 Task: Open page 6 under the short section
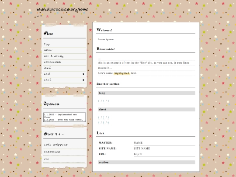(108, 123)
